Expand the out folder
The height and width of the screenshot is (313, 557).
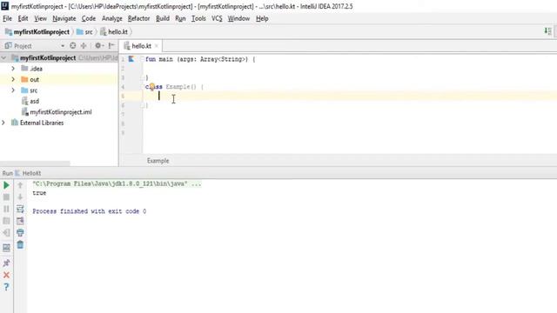(x=13, y=79)
